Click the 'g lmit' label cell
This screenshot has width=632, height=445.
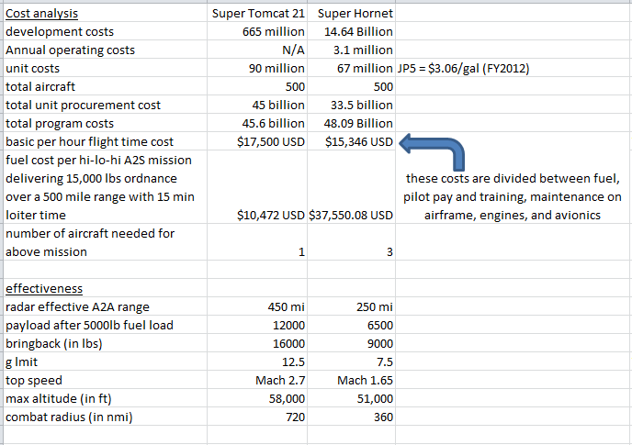[x=106, y=362]
